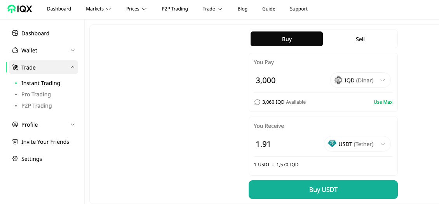Expand the Profile sidebar section chevron
This screenshot has width=439, height=204.
73,124
